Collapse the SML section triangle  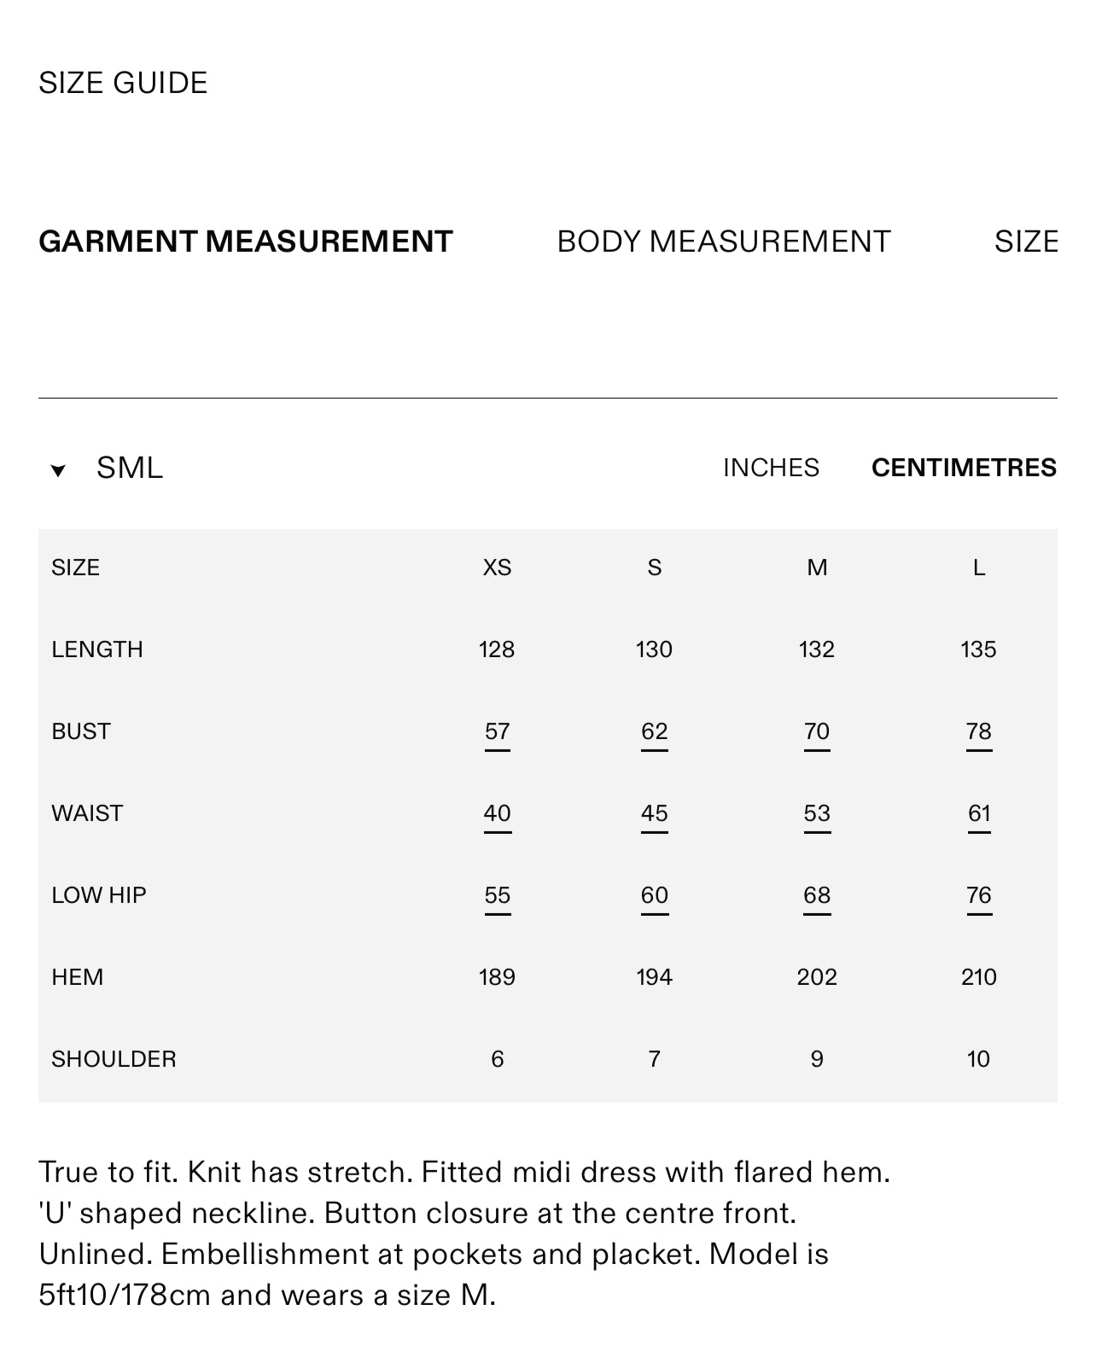click(x=58, y=470)
